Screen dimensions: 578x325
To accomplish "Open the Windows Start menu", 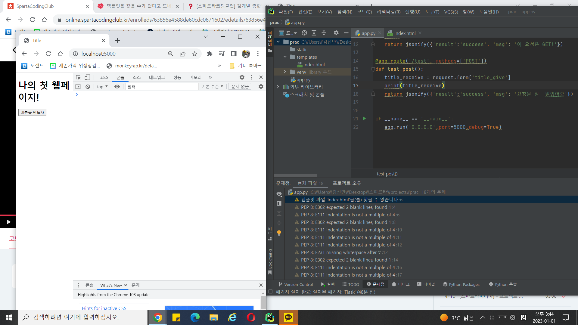I will coord(9,317).
